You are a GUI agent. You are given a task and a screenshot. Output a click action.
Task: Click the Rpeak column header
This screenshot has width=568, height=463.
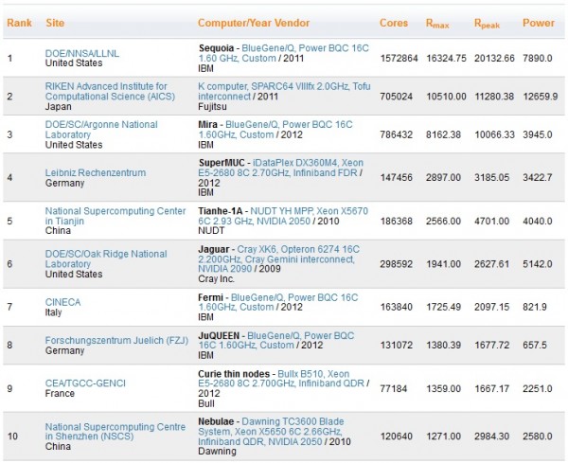tap(487, 24)
